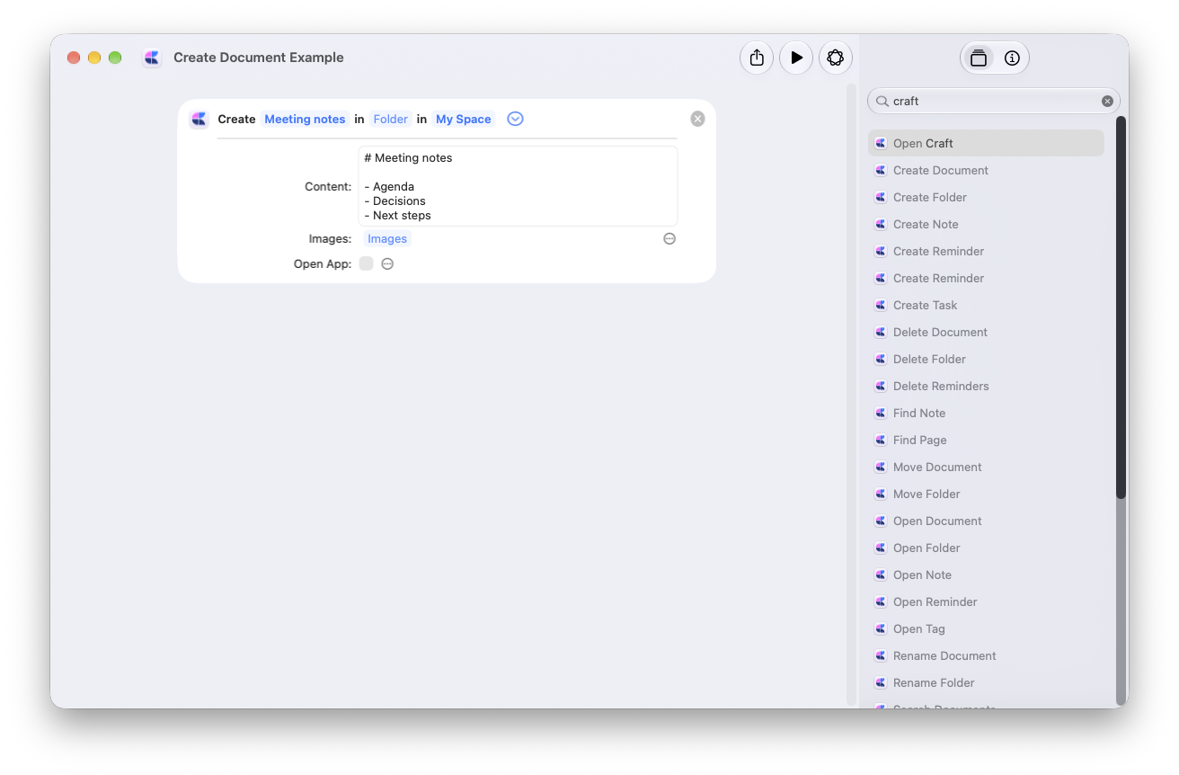Toggle the Open App checkbox
Image resolution: width=1179 pixels, height=775 pixels.
366,263
